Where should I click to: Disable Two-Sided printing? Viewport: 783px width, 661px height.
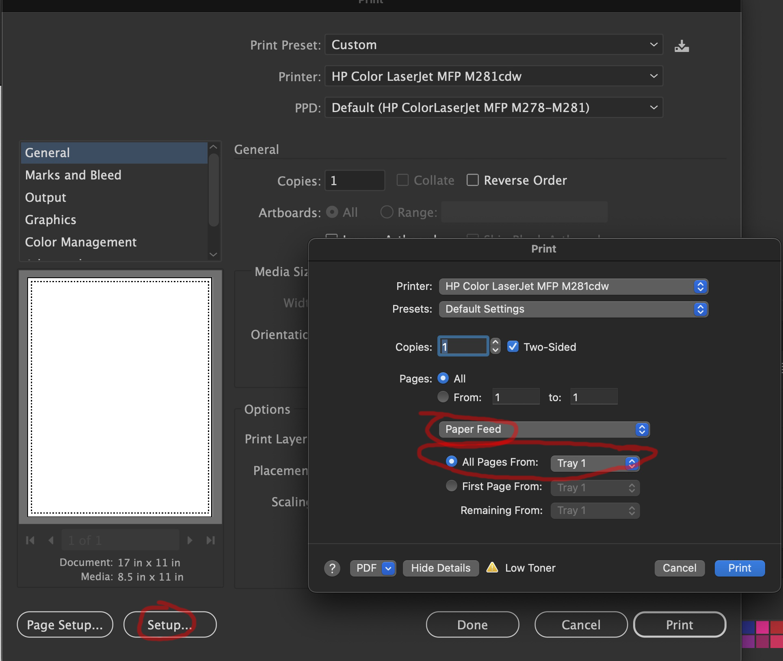coord(513,347)
